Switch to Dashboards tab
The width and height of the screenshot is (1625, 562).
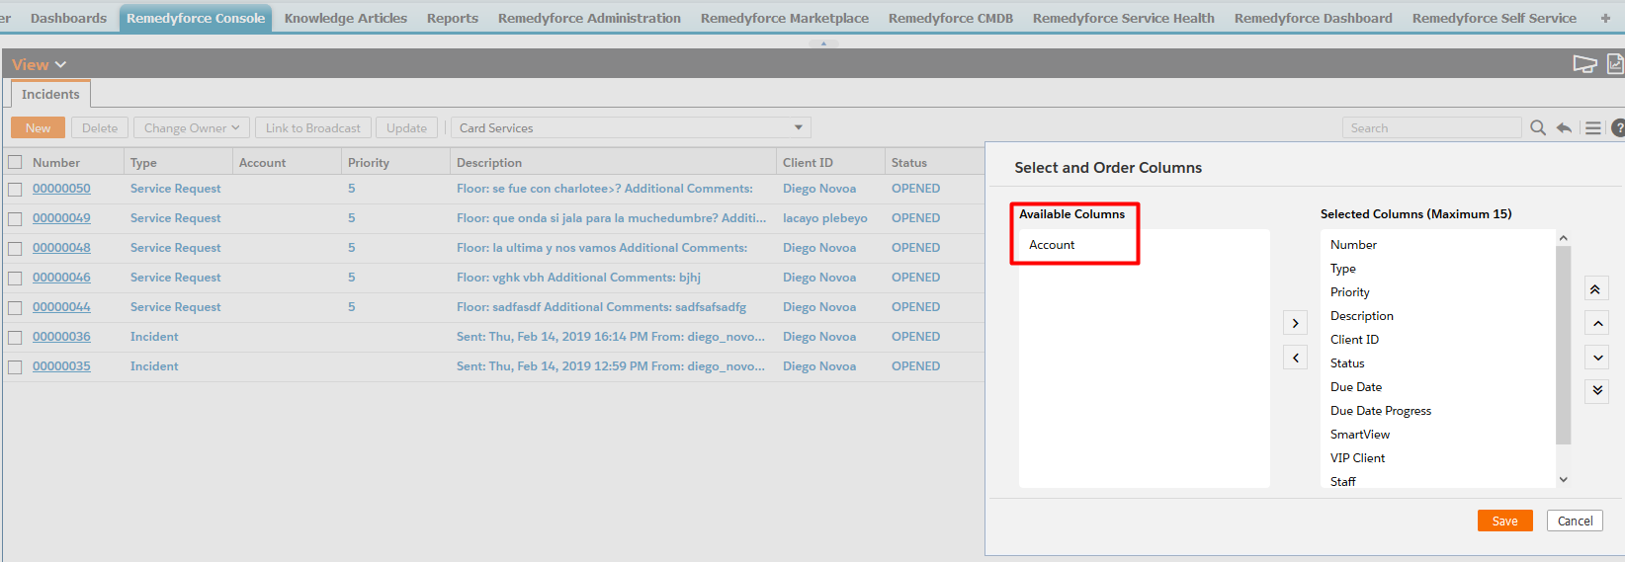click(x=68, y=18)
